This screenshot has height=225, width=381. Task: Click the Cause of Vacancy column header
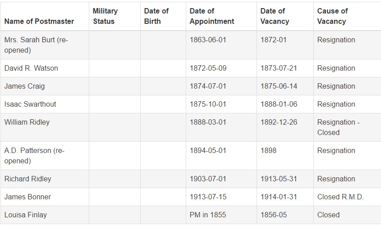tap(332, 16)
